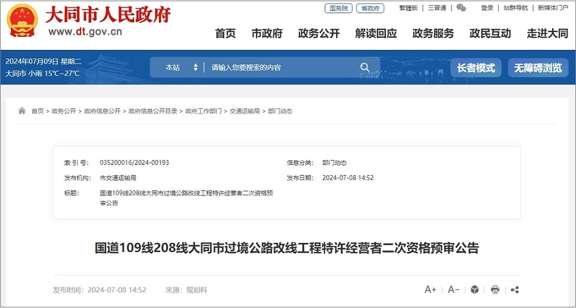Switch to 繁體版 traditional Chinese version
Image resolution: width=576 pixels, height=308 pixels.
408,8
